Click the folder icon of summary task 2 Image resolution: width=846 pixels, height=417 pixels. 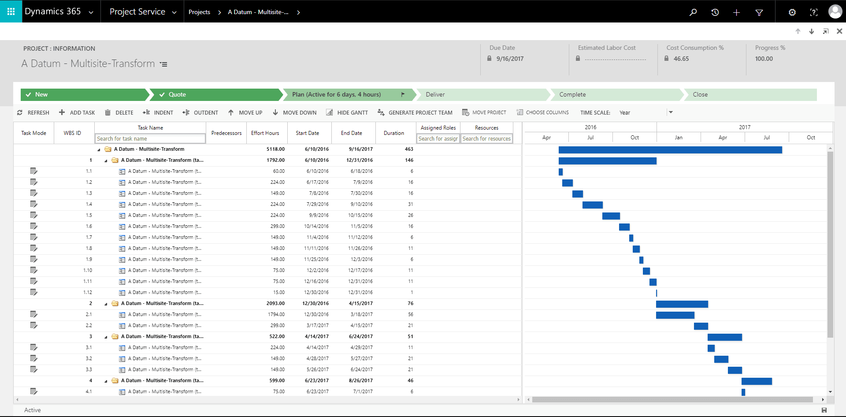click(x=115, y=303)
